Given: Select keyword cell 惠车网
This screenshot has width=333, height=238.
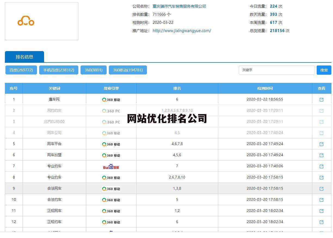Looking at the screenshot, I should [54, 99].
